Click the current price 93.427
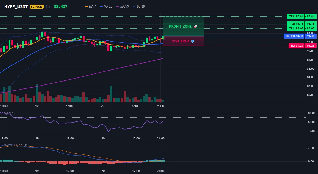The height and width of the screenshot is (174, 318). [61, 6]
